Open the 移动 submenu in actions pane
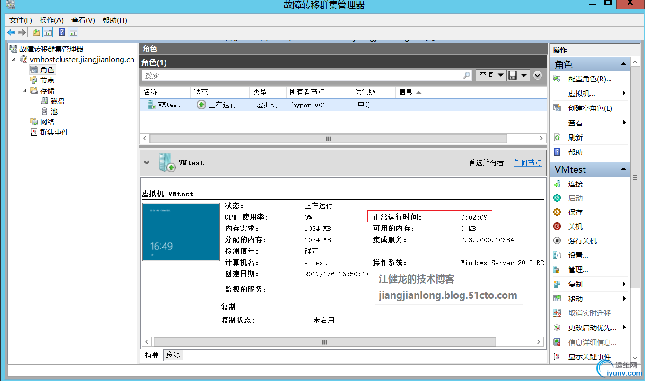The height and width of the screenshot is (381, 645). [575, 299]
